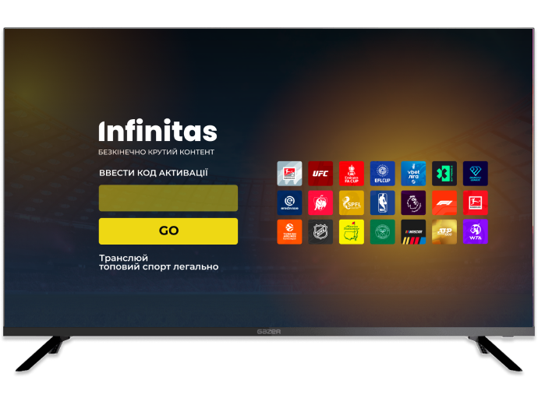The height and width of the screenshot is (405, 538).
Task: Select the UFC channel tile
Action: pyautogui.click(x=320, y=173)
